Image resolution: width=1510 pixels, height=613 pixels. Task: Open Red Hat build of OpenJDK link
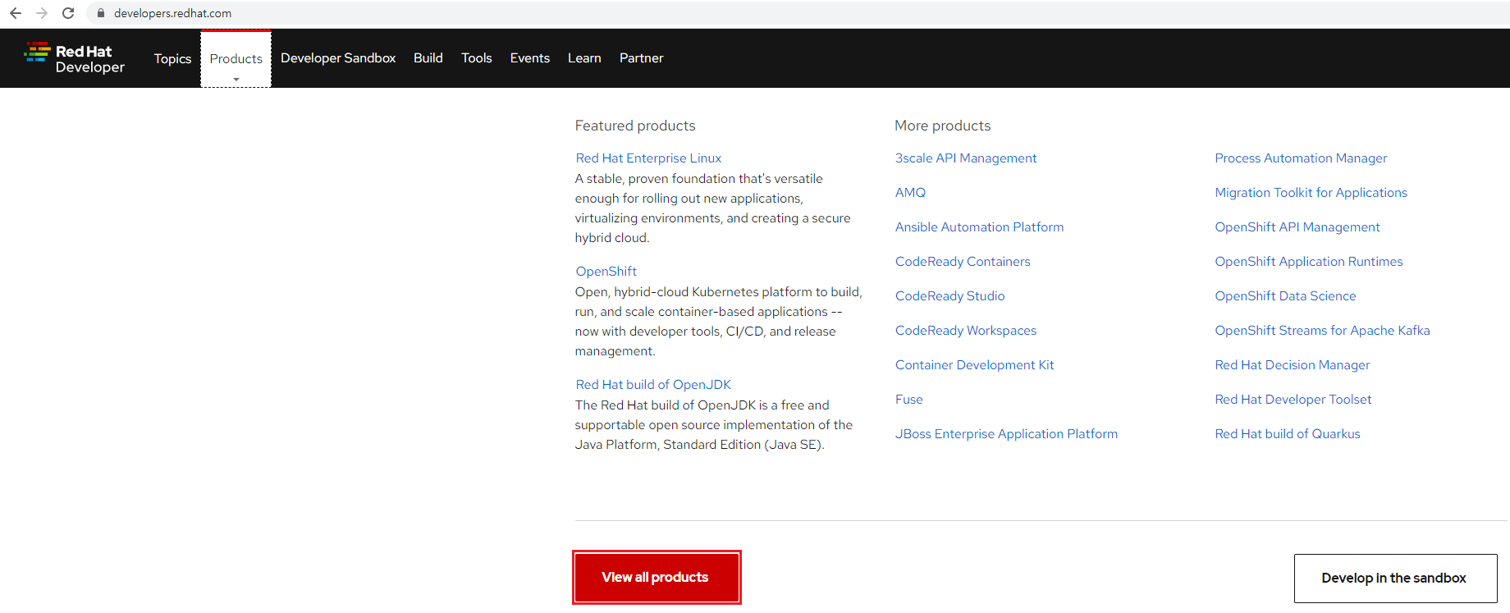pyautogui.click(x=653, y=385)
